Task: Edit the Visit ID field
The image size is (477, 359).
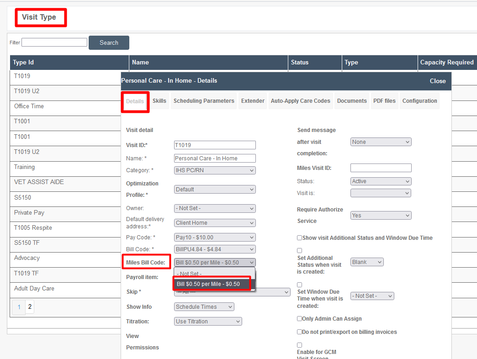Action: point(215,145)
